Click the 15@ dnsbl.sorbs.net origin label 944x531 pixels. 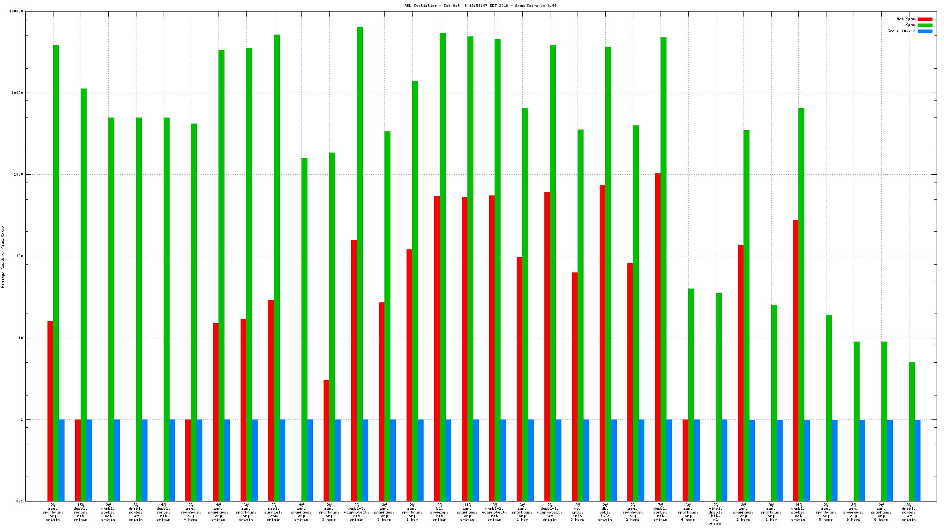(81, 512)
